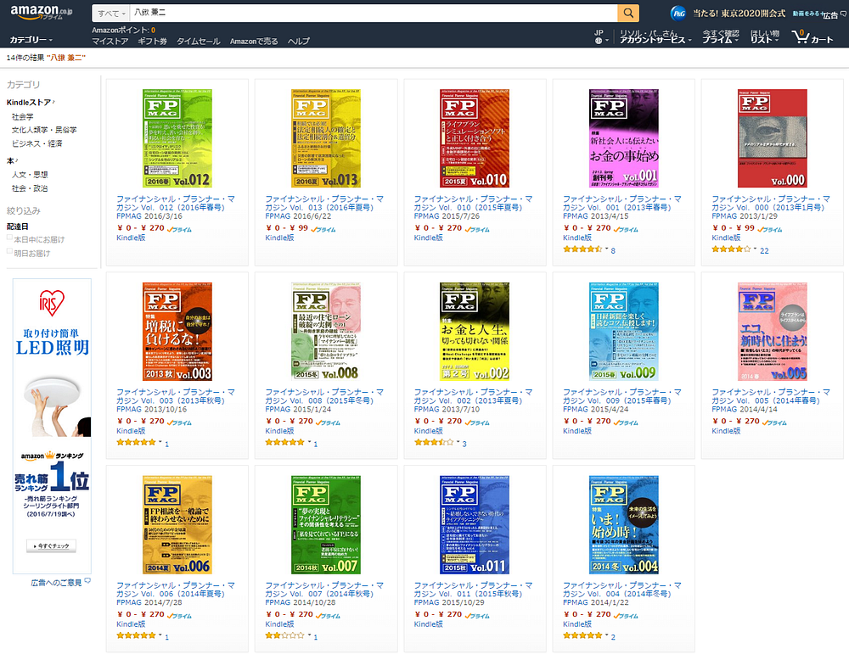Open the 22 reviews count for Vol. 000

[764, 250]
